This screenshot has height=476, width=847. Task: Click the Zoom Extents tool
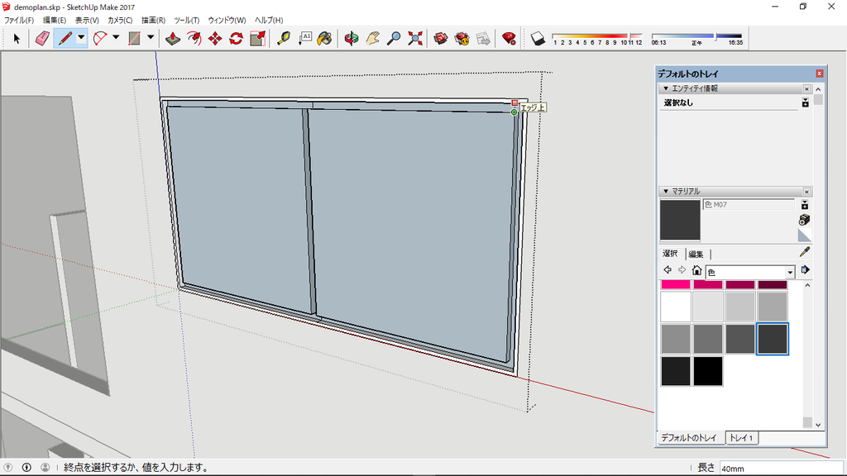point(415,38)
